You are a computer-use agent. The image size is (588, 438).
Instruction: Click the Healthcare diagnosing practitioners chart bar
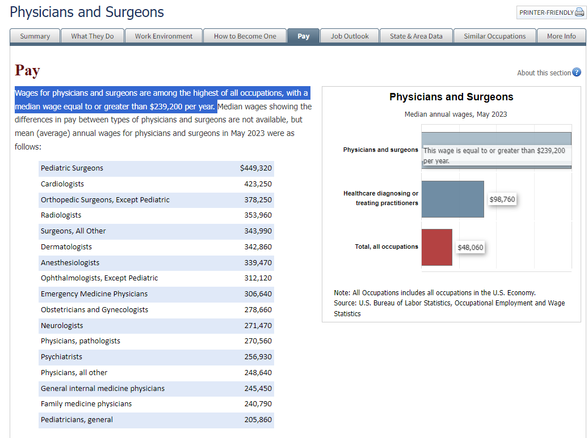coord(452,199)
